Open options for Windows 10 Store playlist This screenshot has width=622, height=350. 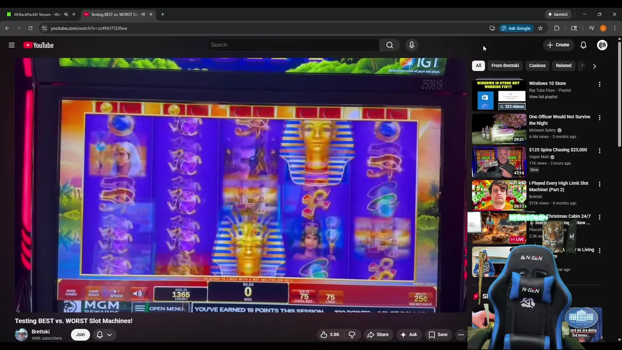point(599,84)
